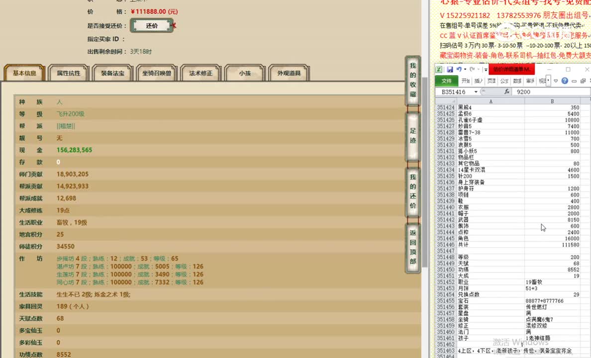Click the fx insert function icon
The height and width of the screenshot is (358, 591).
pyautogui.click(x=507, y=92)
